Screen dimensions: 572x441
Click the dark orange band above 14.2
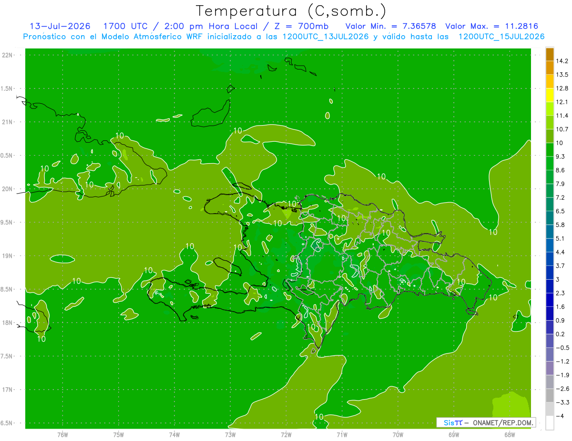coord(550,54)
